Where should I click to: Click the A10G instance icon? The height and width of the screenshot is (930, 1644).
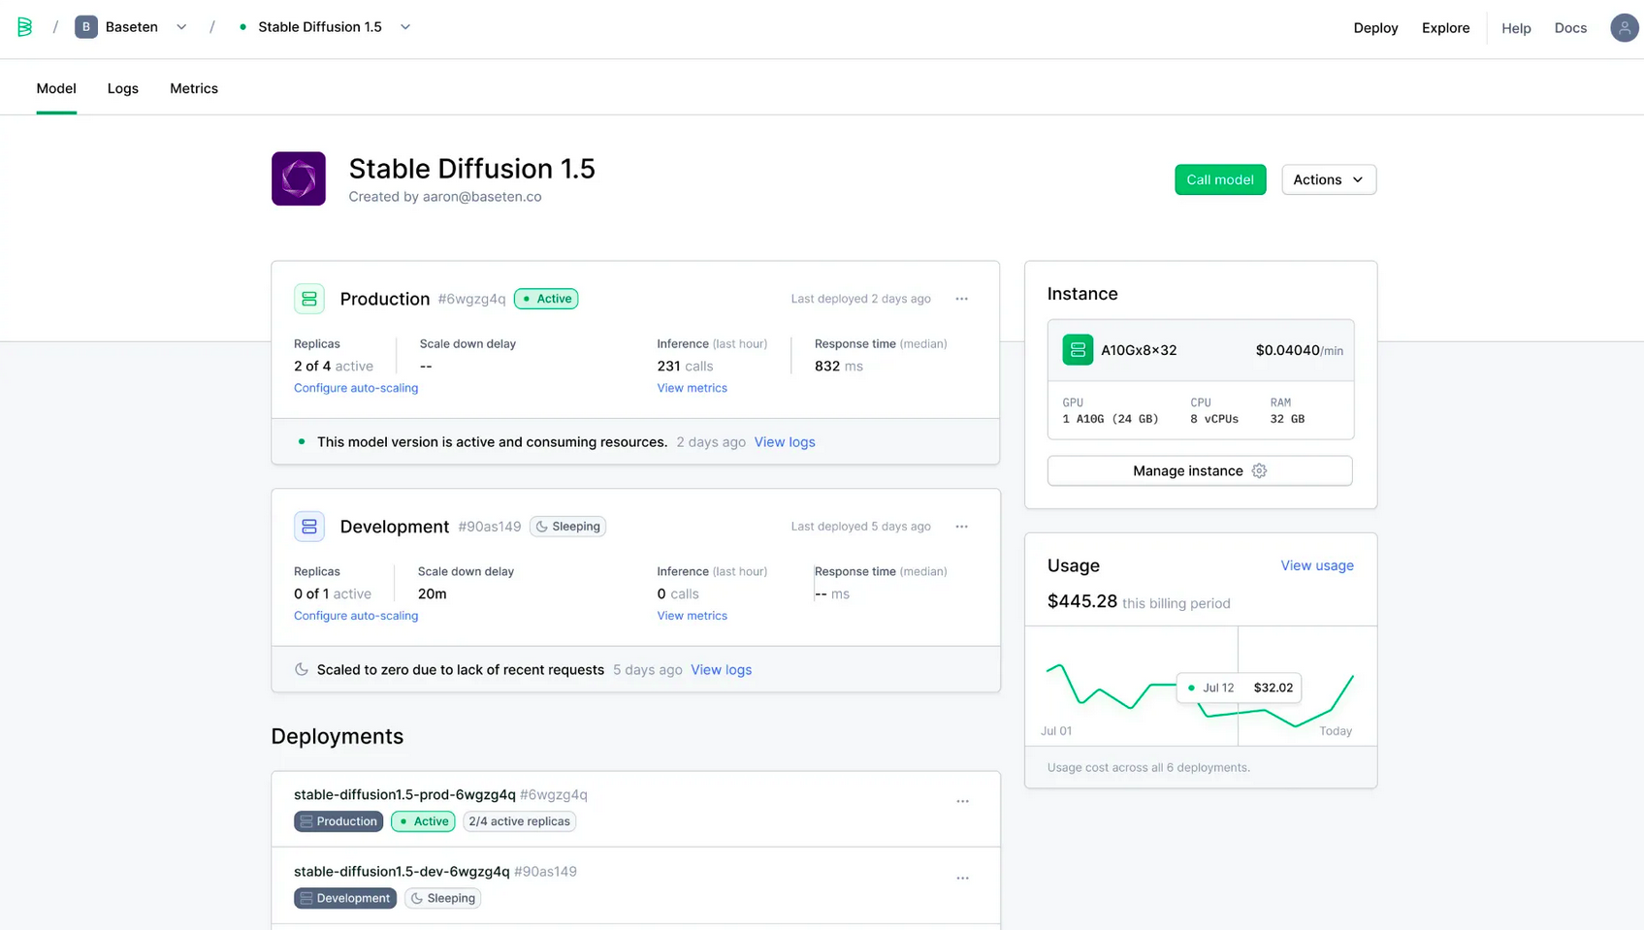[1077, 350]
